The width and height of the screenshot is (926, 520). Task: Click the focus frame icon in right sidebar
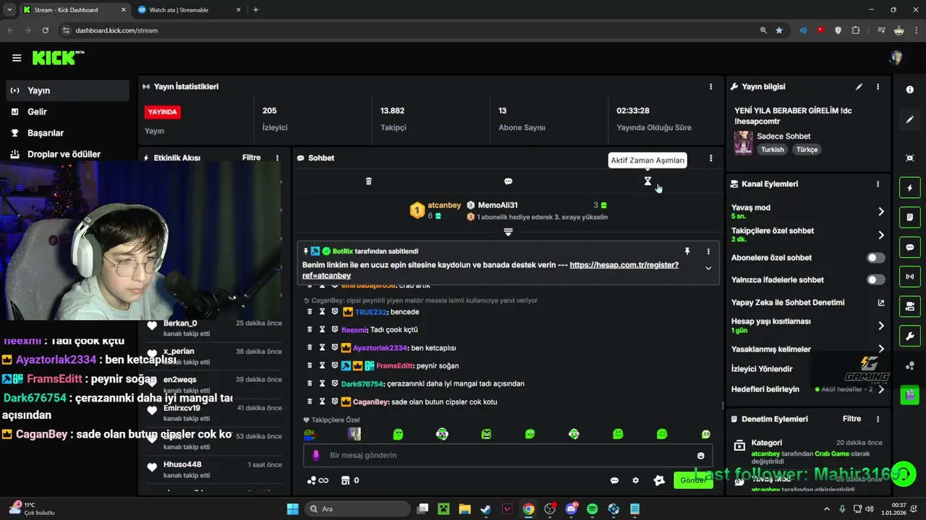909,158
